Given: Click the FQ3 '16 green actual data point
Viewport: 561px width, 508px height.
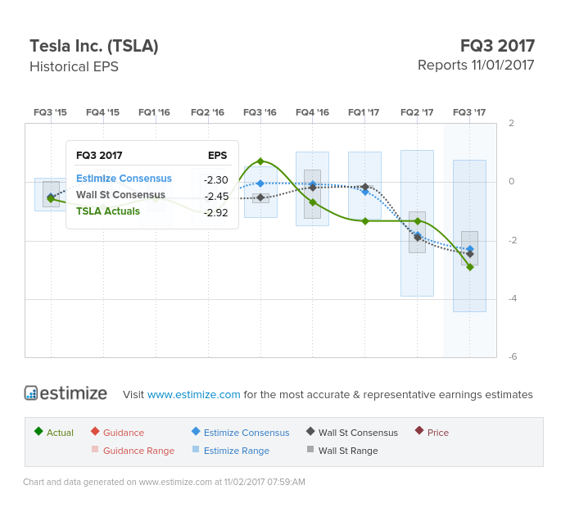Looking at the screenshot, I should [260, 161].
